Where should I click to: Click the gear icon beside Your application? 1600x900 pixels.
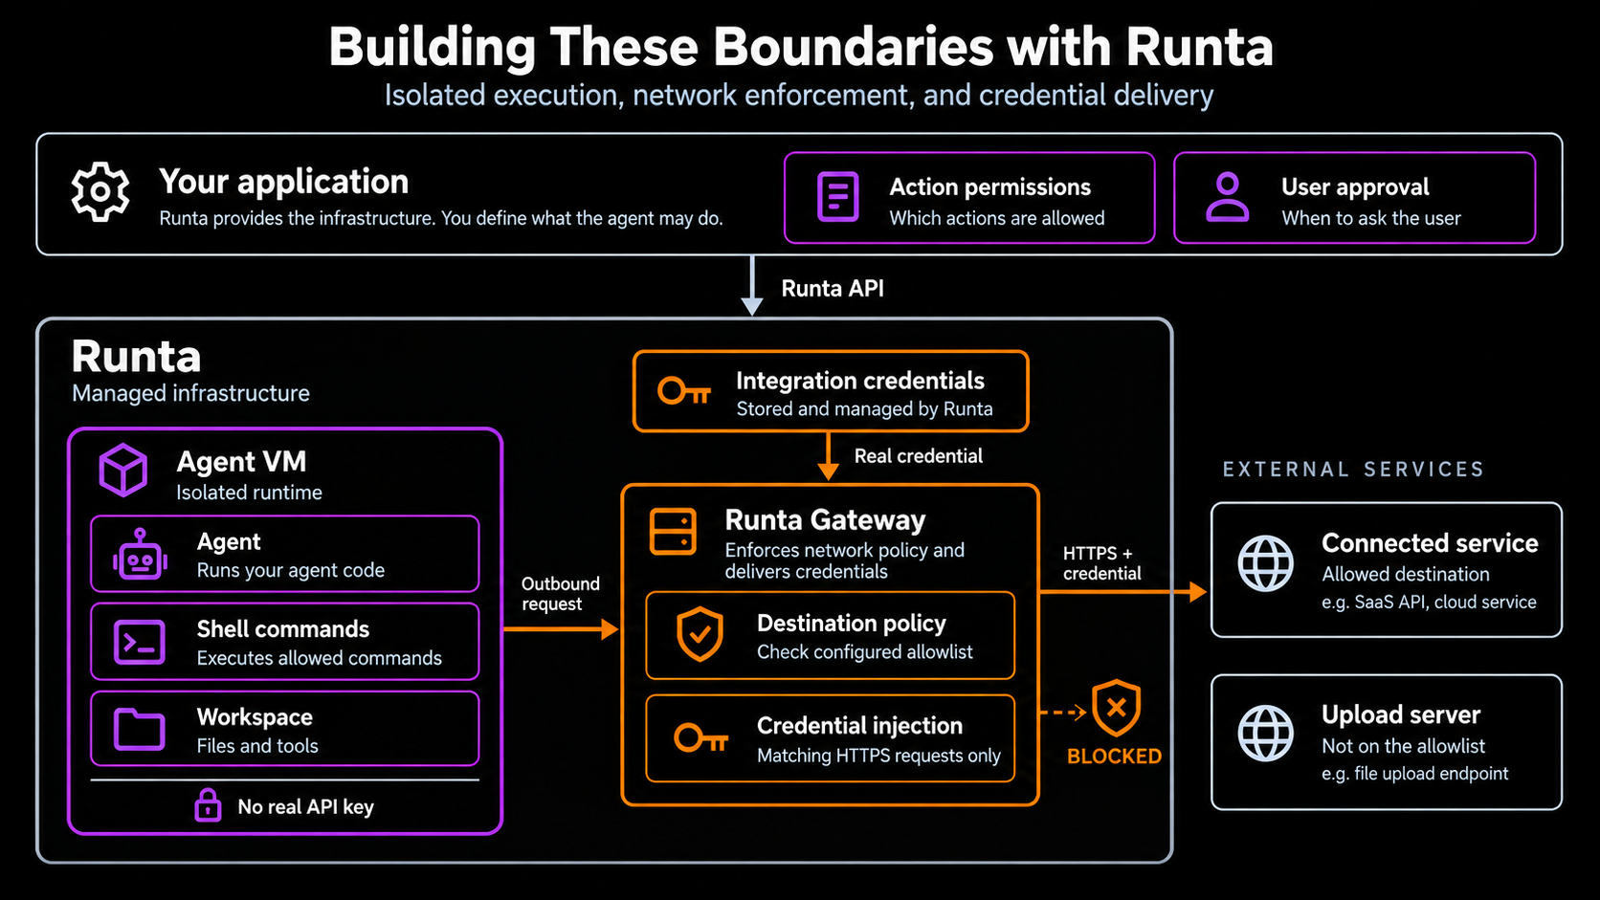pyautogui.click(x=100, y=192)
